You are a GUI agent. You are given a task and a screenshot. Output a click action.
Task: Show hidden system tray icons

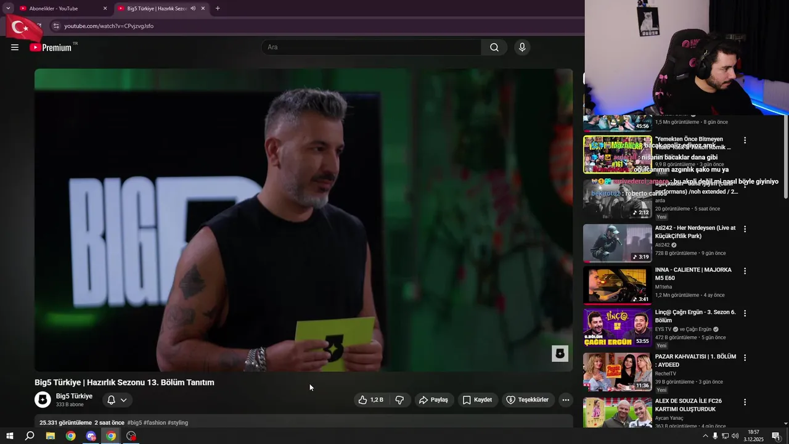tap(705, 436)
